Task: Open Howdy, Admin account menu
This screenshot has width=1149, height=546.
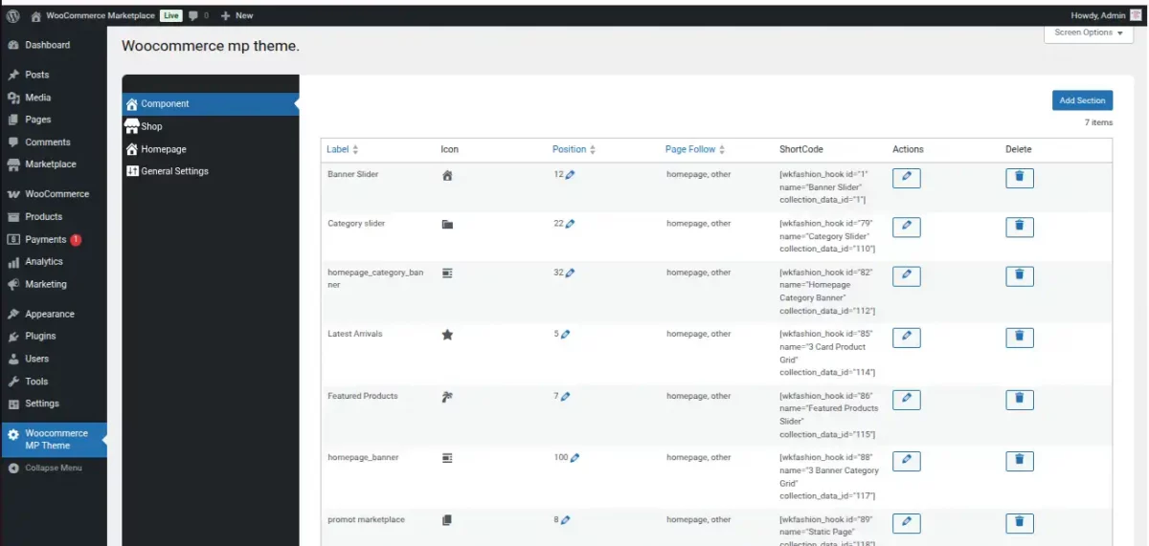Action: [1105, 15]
